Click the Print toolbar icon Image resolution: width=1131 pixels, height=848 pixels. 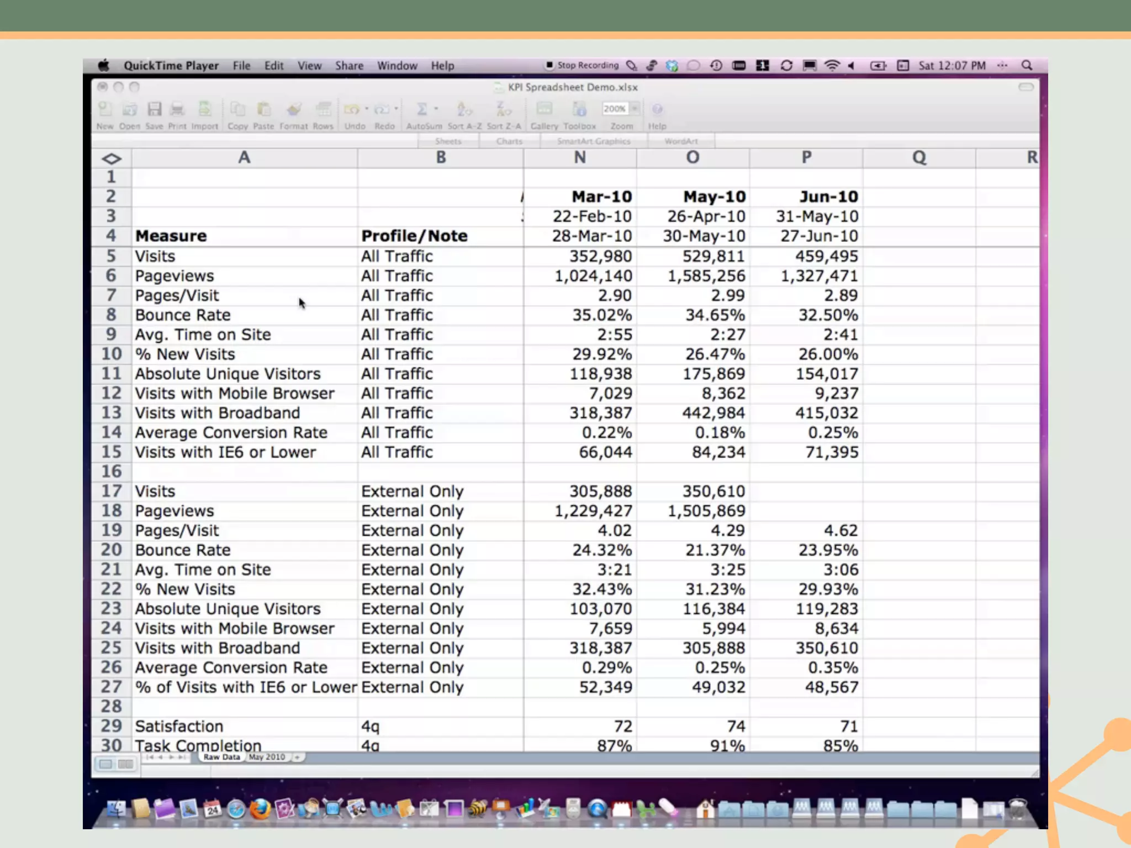coord(177,109)
